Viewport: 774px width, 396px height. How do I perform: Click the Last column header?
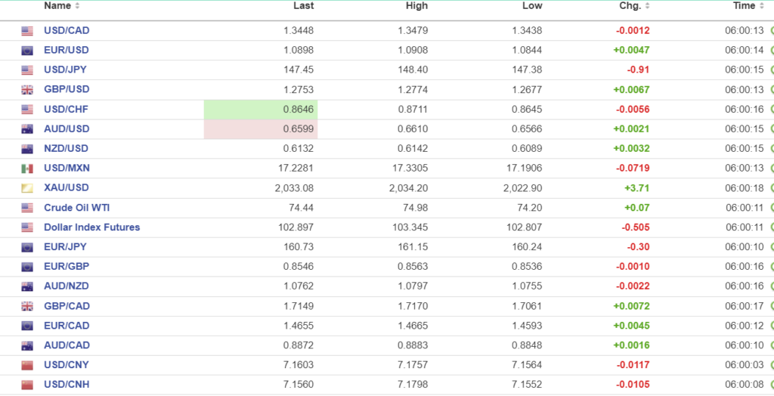point(303,6)
